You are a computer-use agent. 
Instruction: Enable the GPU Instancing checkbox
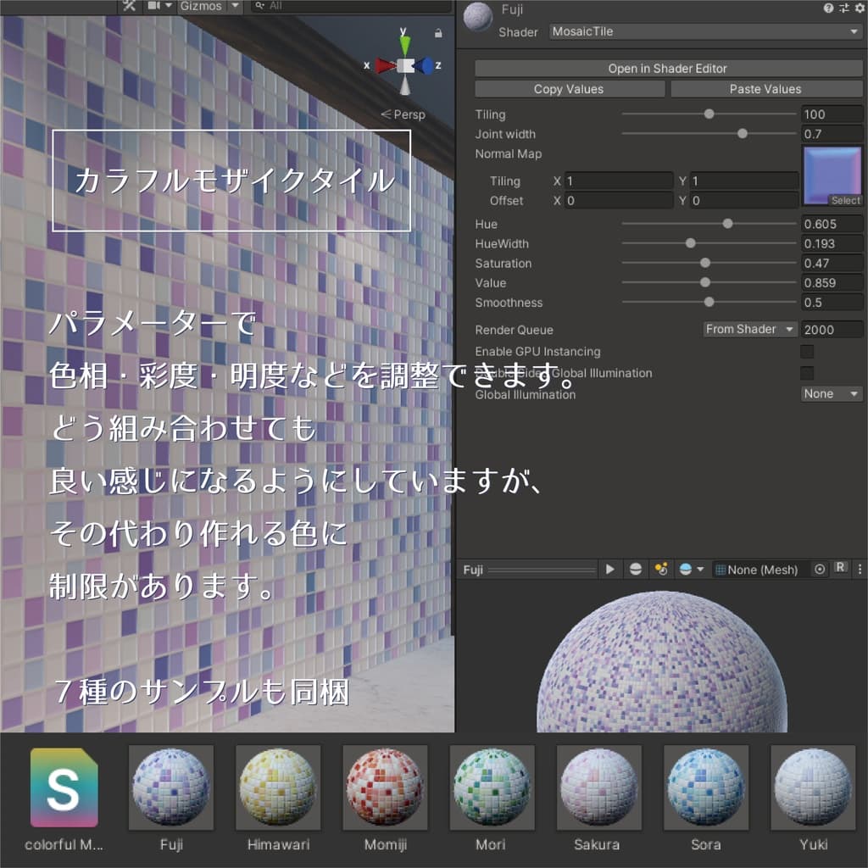coord(807,352)
